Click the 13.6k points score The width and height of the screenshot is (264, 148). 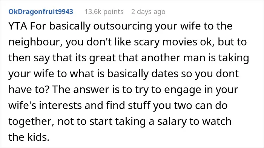[x=104, y=12]
